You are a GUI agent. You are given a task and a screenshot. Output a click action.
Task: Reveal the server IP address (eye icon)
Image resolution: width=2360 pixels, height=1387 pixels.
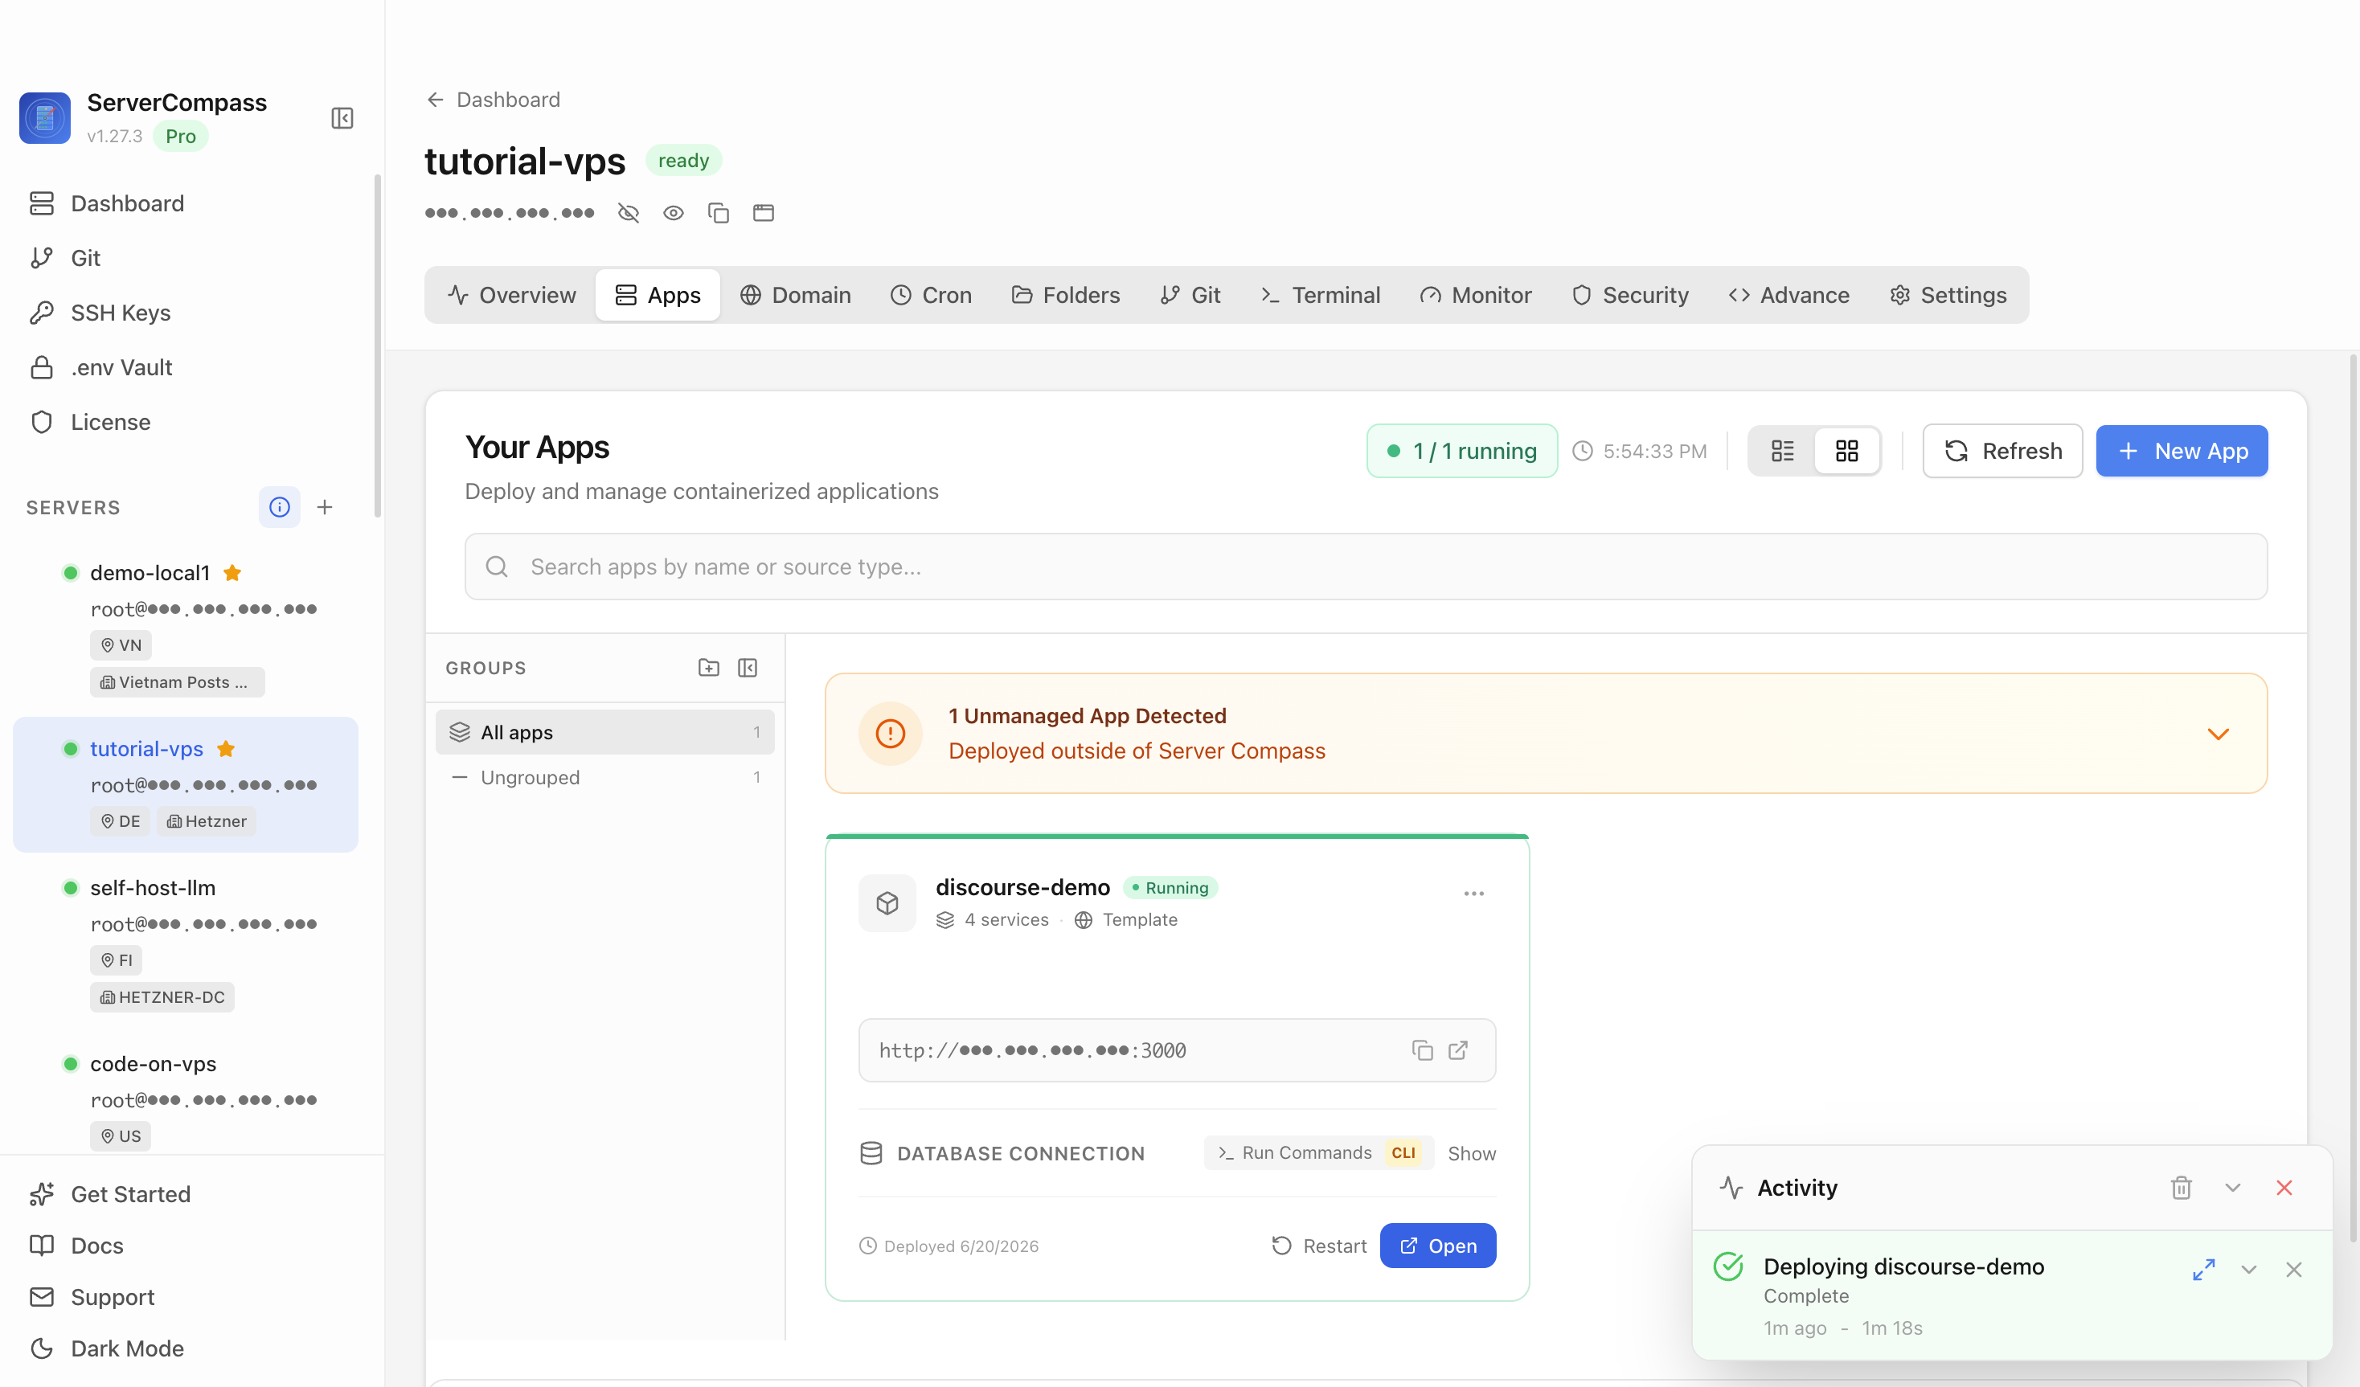674,213
